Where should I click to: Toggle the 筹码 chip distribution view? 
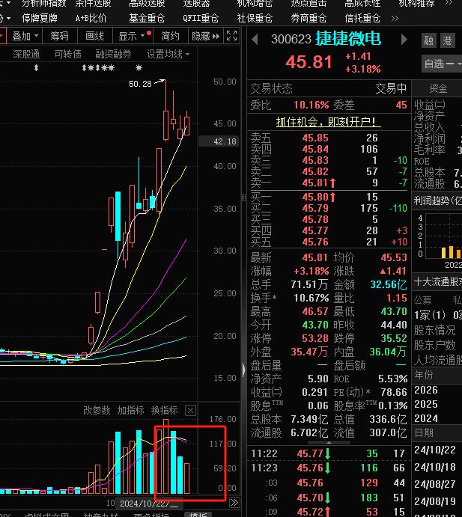click(x=59, y=36)
